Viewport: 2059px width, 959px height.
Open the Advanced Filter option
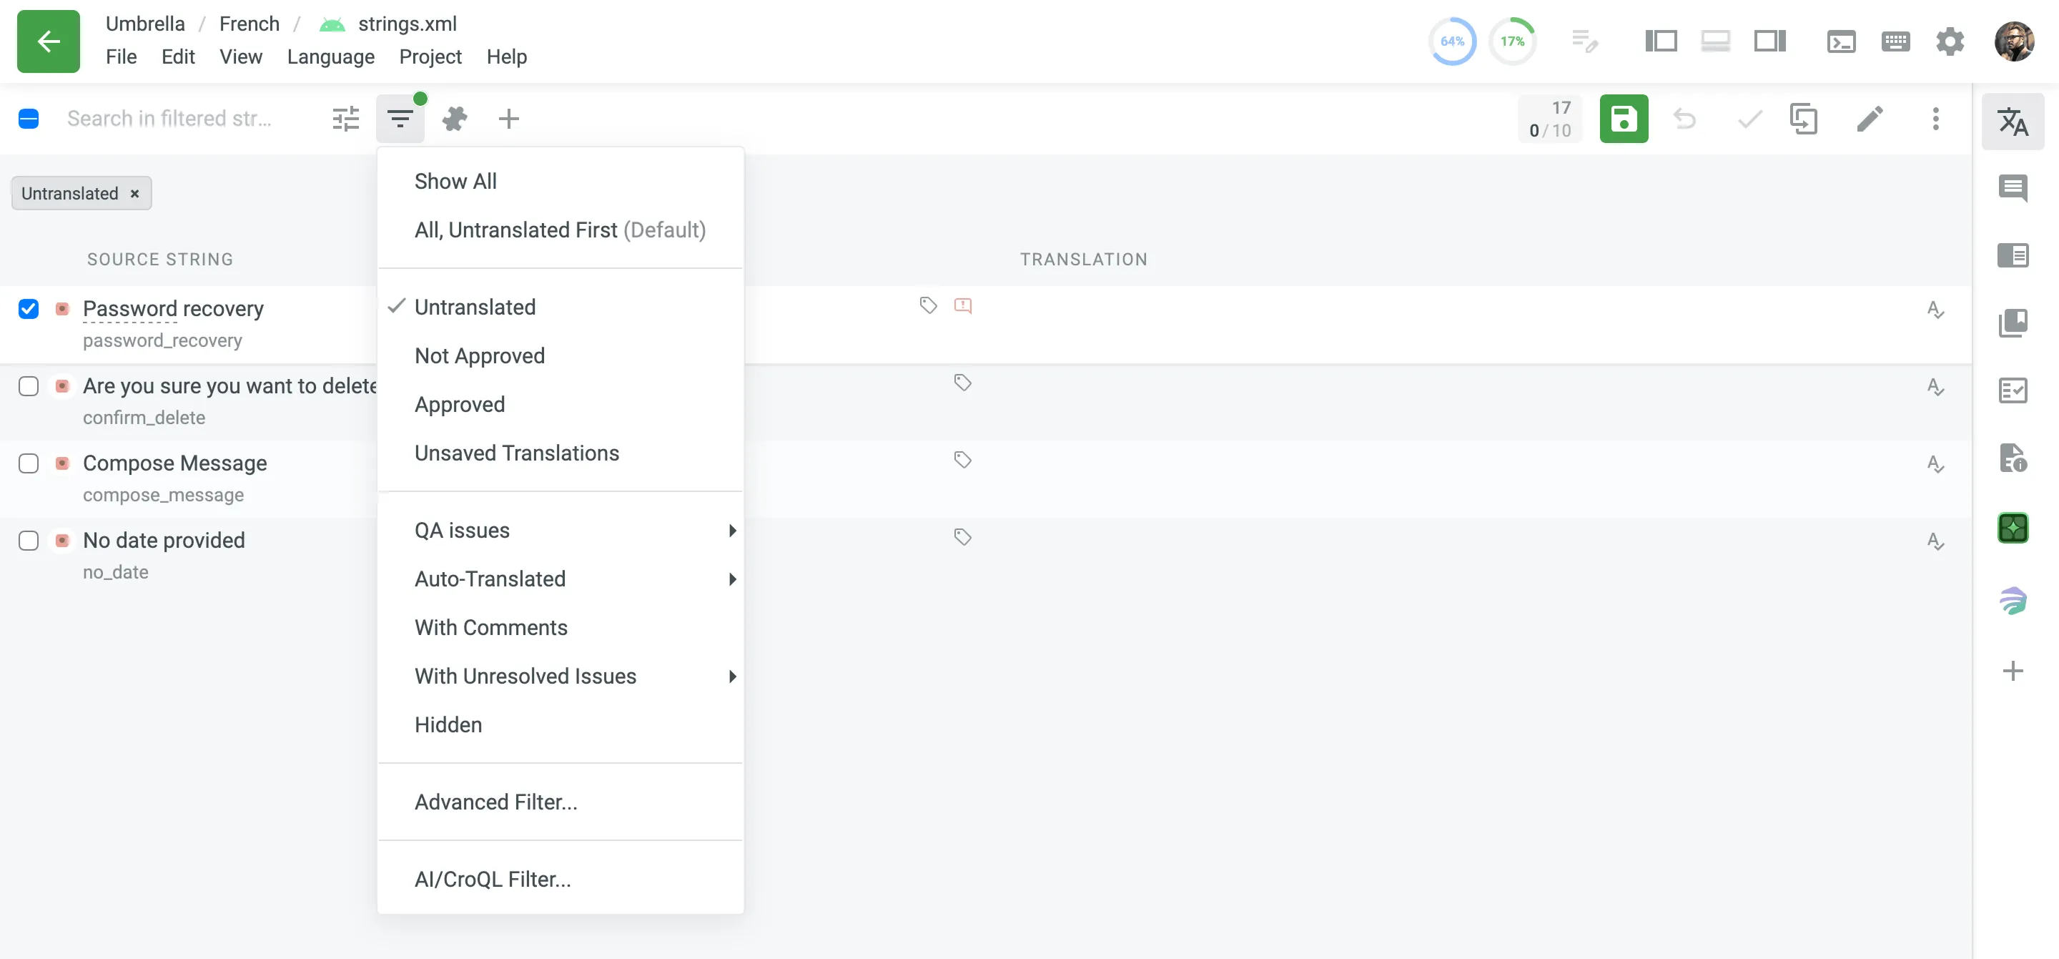[560, 802]
